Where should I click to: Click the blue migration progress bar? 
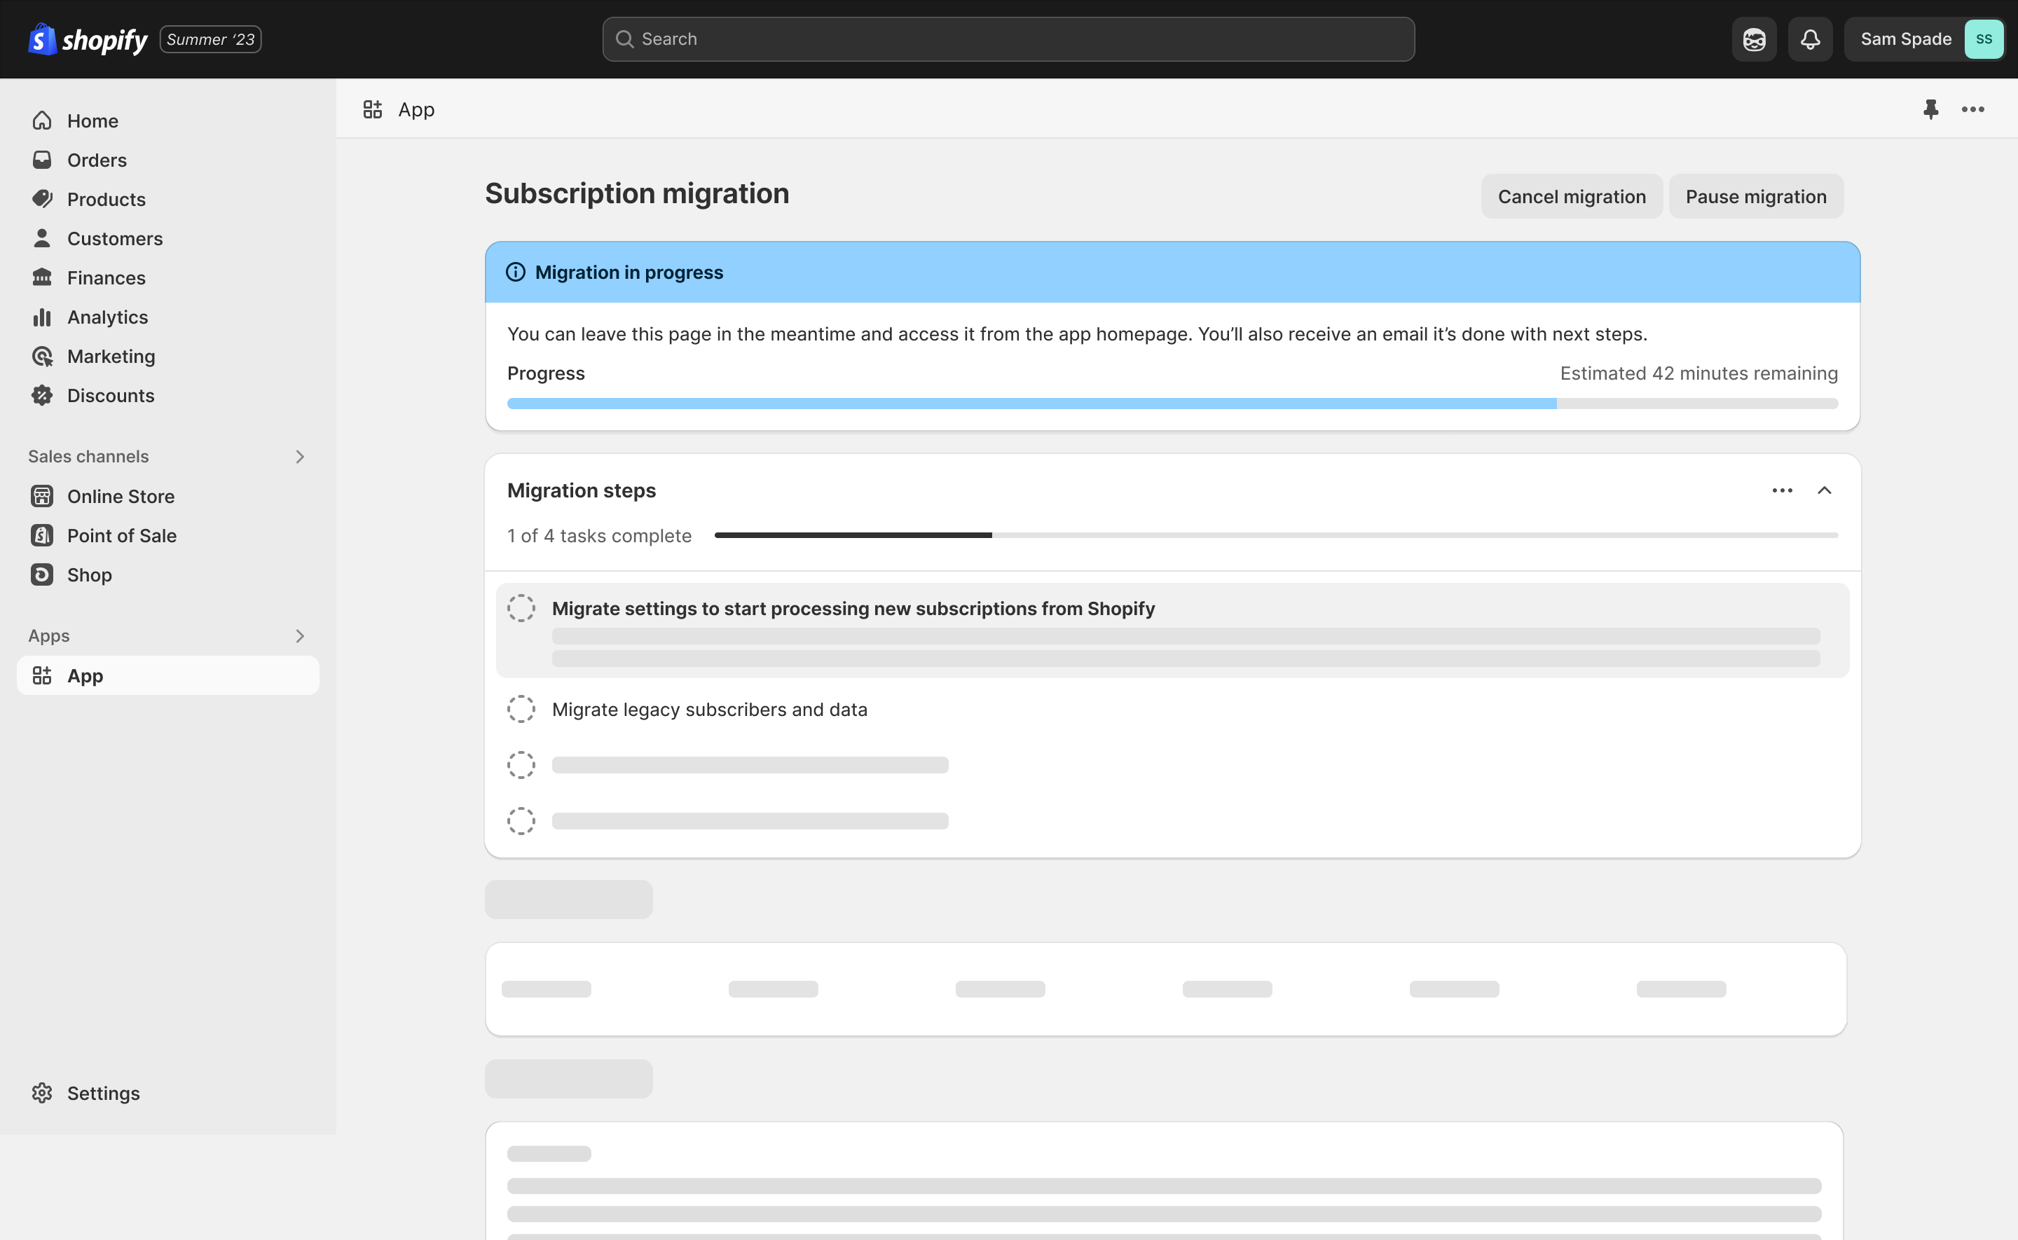[1172, 404]
